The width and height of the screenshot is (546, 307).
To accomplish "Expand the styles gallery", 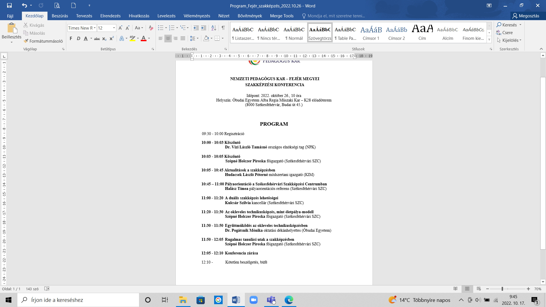I will coord(489,40).
